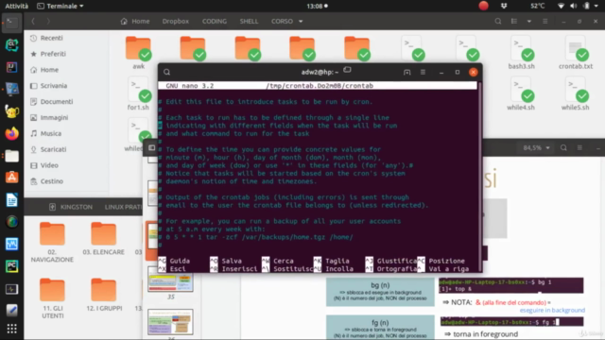Image resolution: width=605 pixels, height=340 pixels.
Task: Open the volume indicator in top bar
Action: [574, 6]
